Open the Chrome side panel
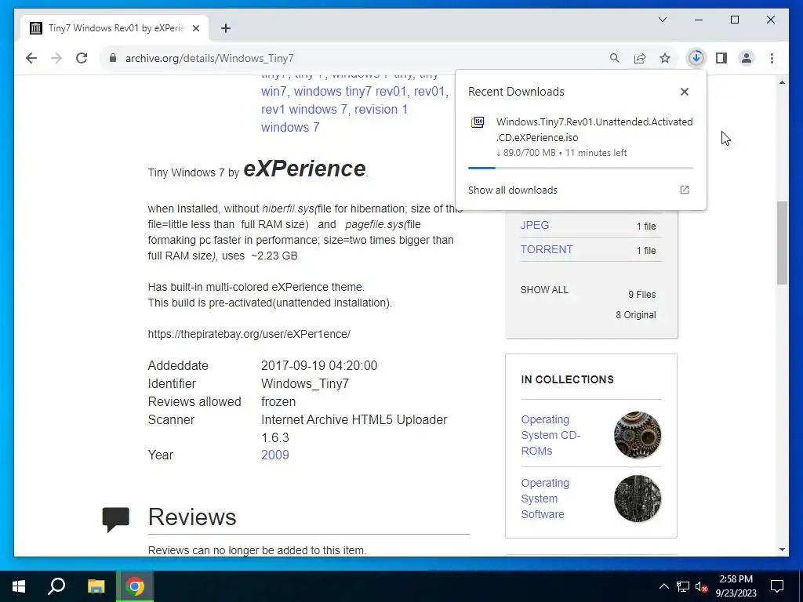Viewport: 803px width, 602px height. pos(721,58)
